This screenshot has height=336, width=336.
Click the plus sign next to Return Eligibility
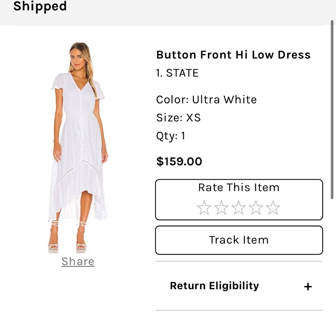tap(308, 286)
